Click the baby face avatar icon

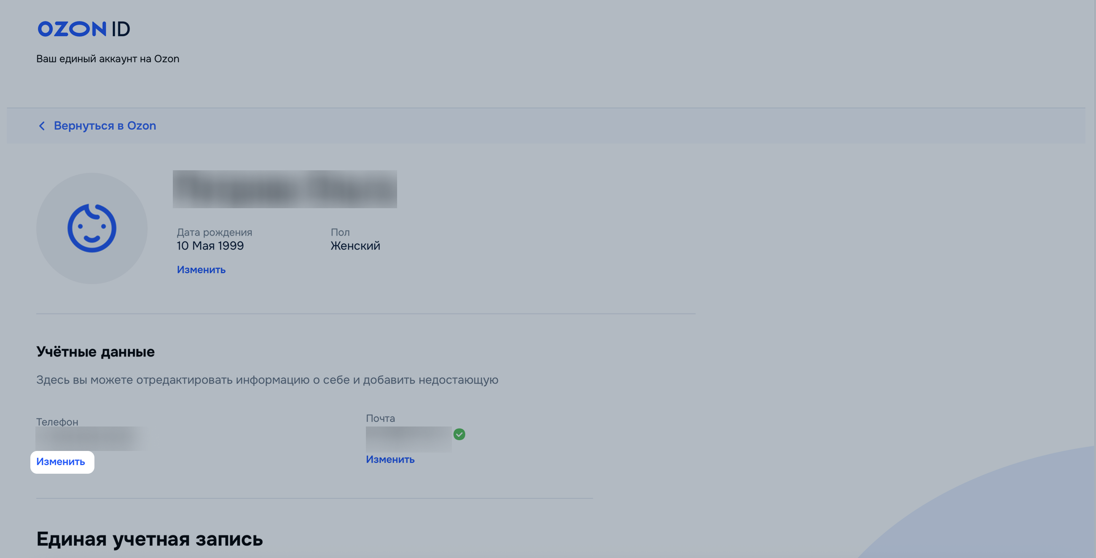(x=92, y=228)
